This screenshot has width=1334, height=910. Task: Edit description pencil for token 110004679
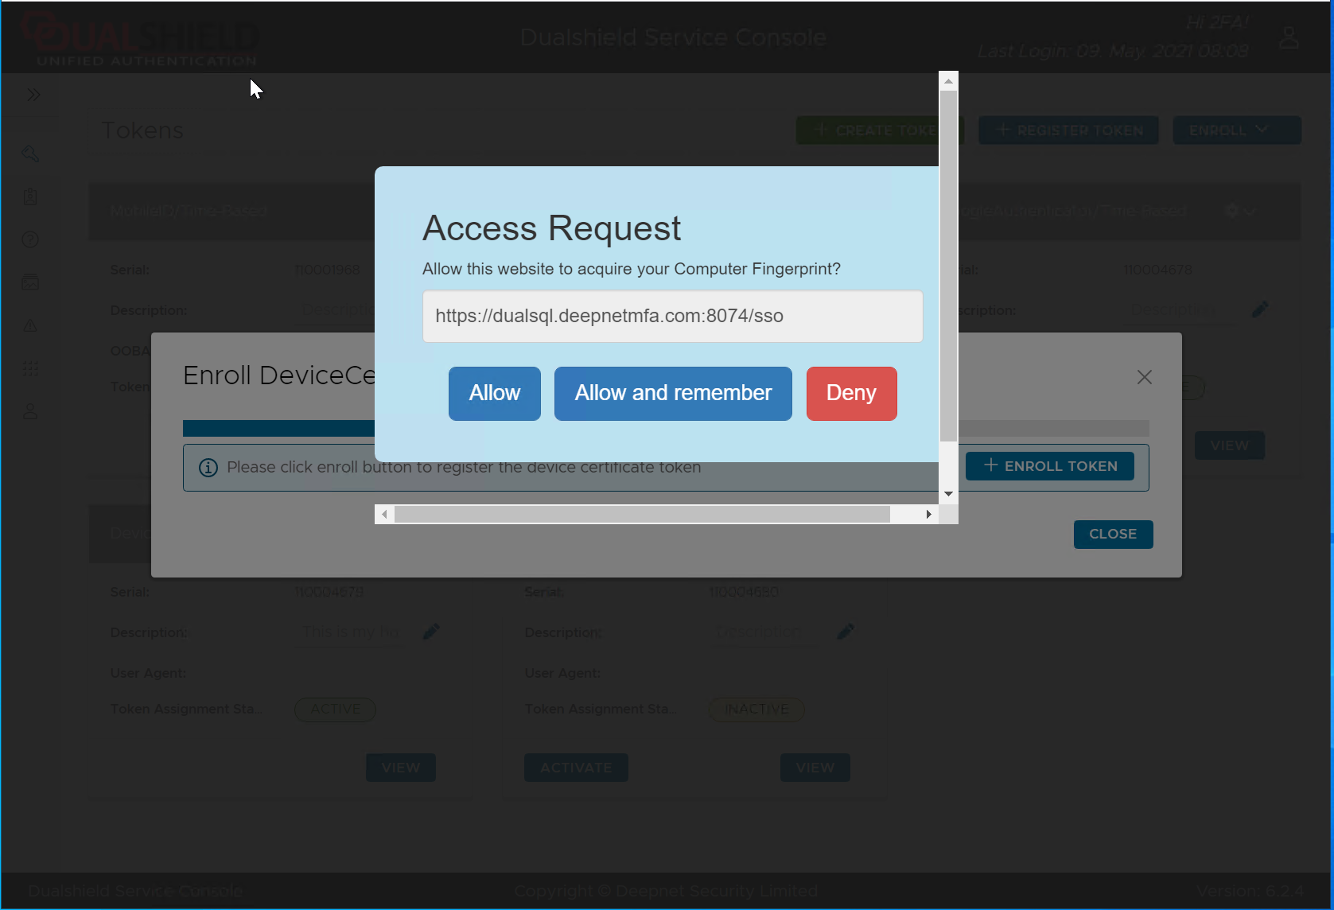[431, 632]
